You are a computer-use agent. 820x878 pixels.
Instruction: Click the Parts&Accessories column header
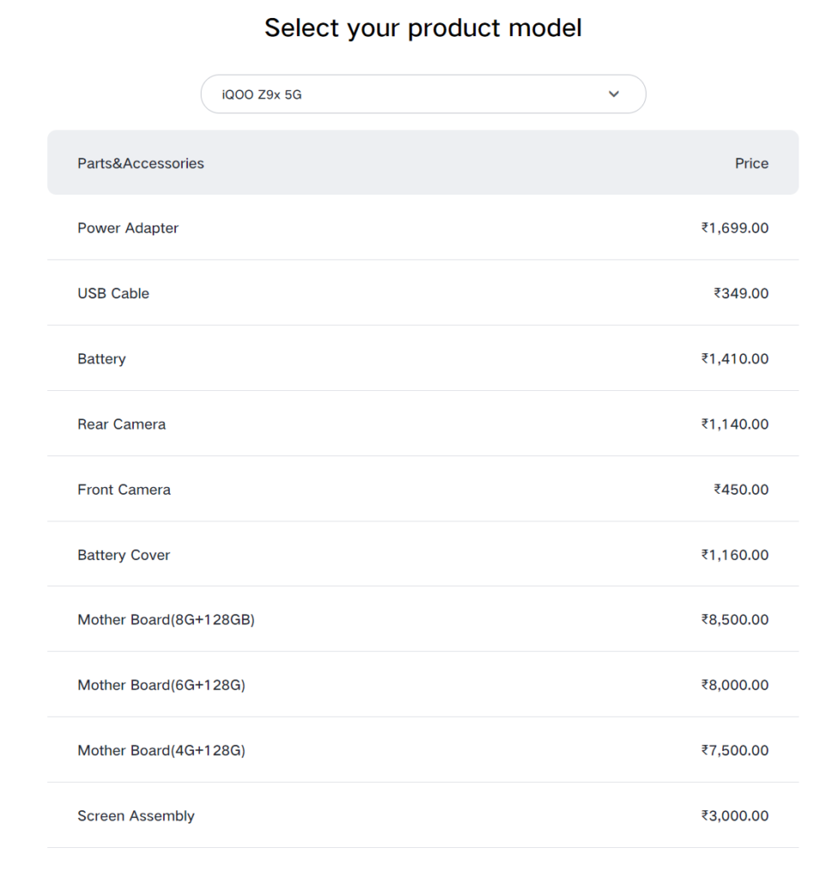point(141,163)
